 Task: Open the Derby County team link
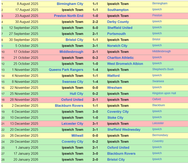(x=118, y=22)
